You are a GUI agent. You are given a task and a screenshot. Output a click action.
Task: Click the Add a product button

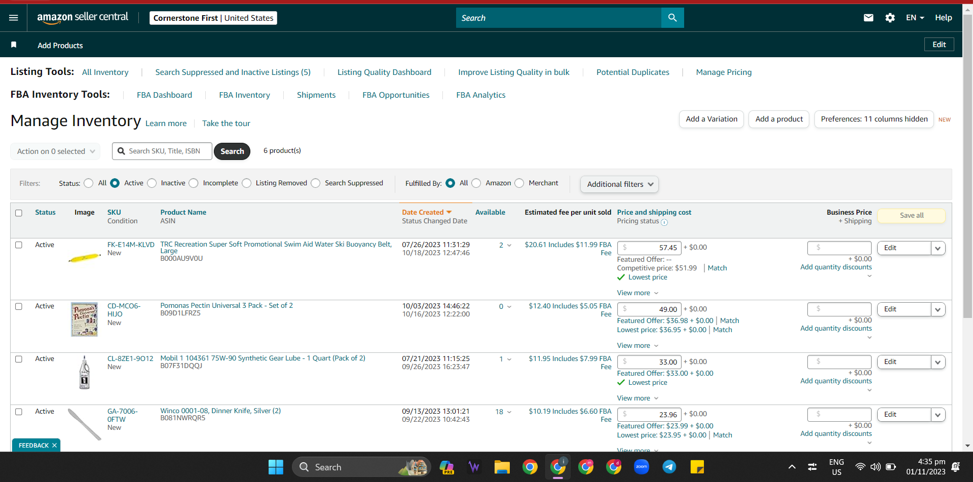779,119
